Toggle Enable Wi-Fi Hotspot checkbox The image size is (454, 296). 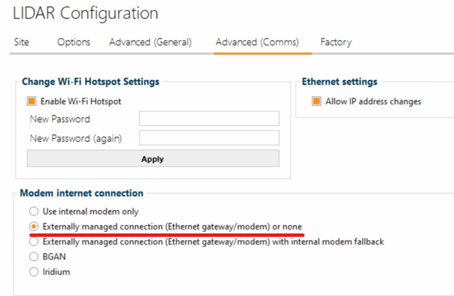point(32,102)
